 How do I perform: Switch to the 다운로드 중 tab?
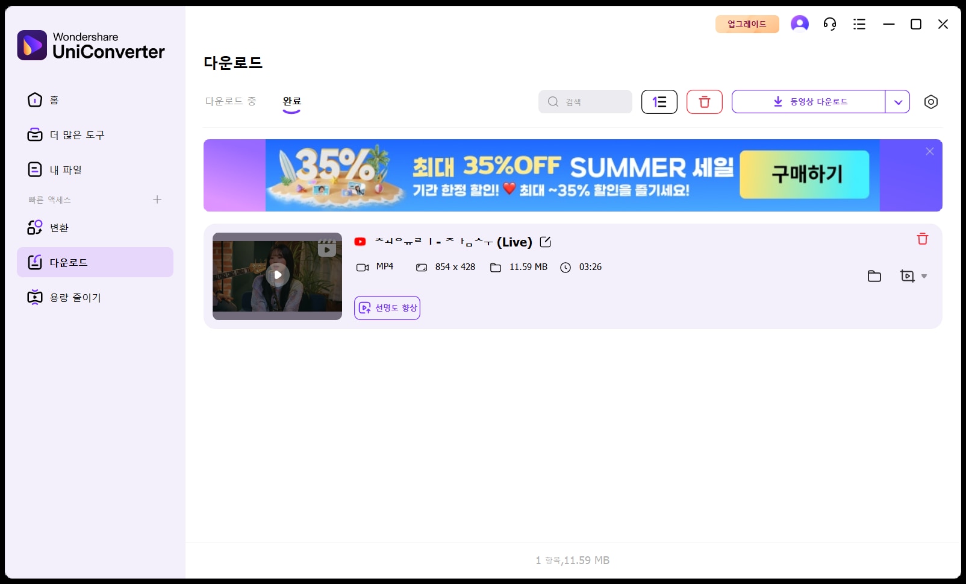pos(231,101)
